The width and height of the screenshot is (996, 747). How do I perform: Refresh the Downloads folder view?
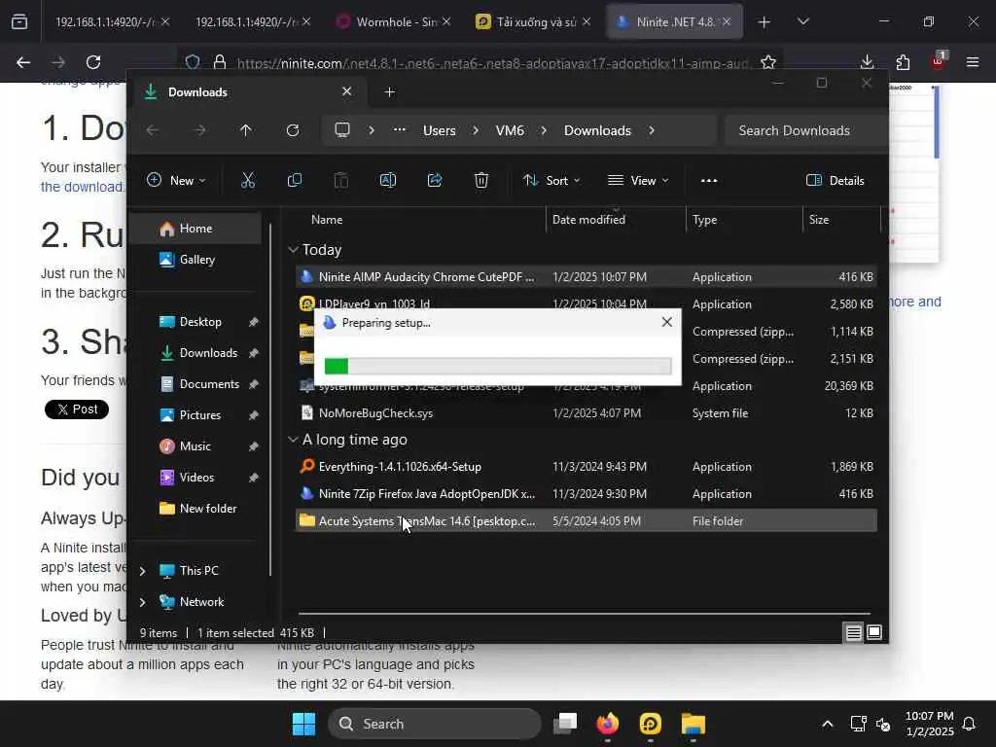tap(292, 130)
